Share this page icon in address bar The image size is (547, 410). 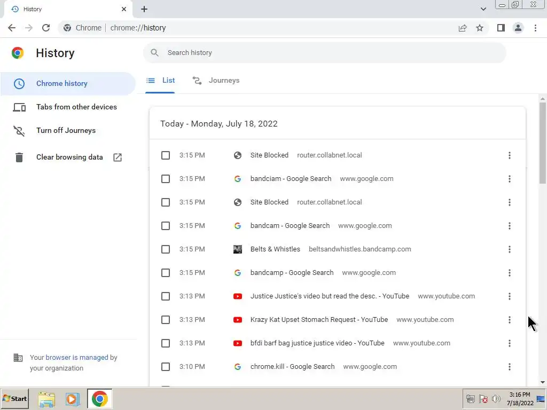click(463, 28)
